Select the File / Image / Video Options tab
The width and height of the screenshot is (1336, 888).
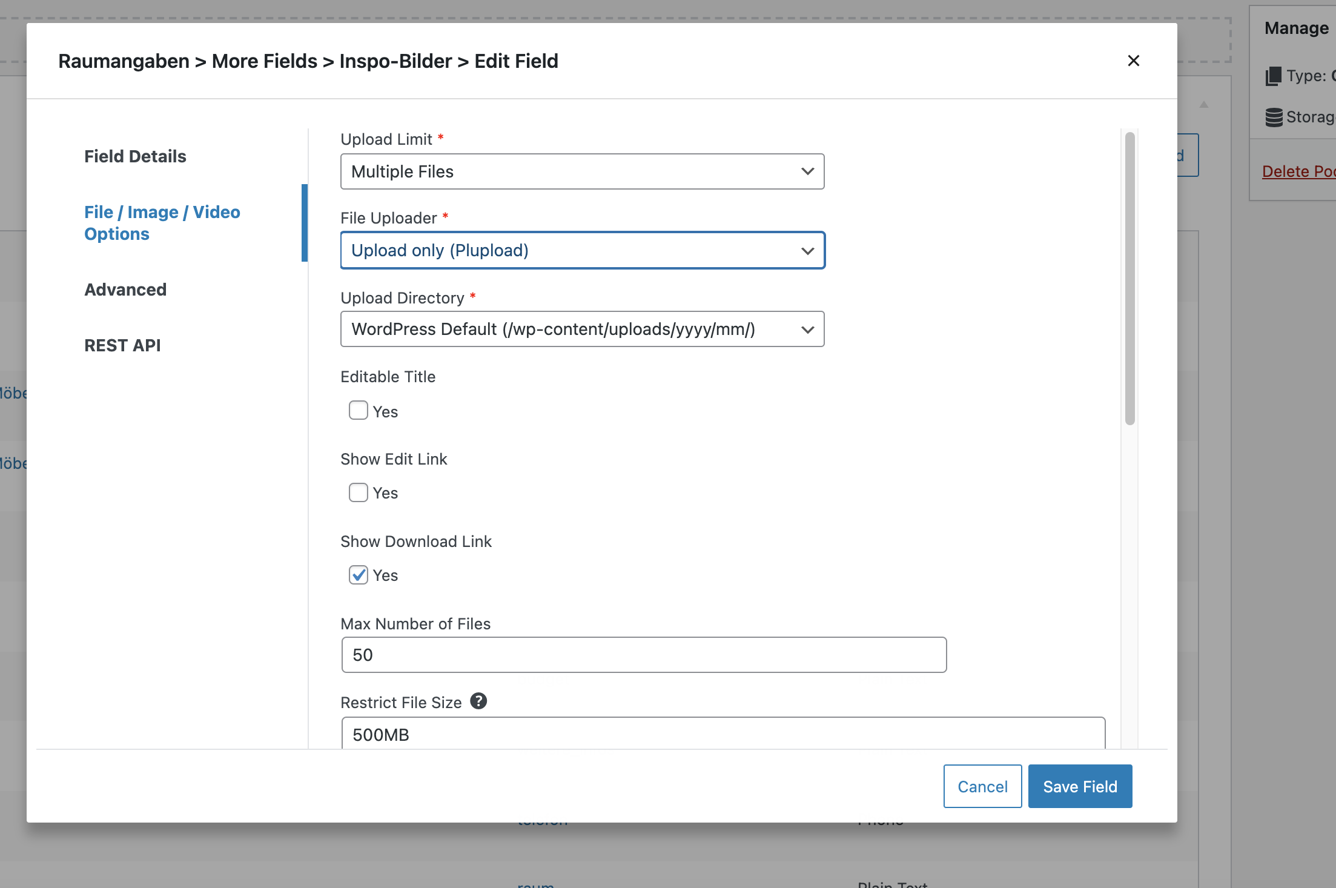pos(162,223)
